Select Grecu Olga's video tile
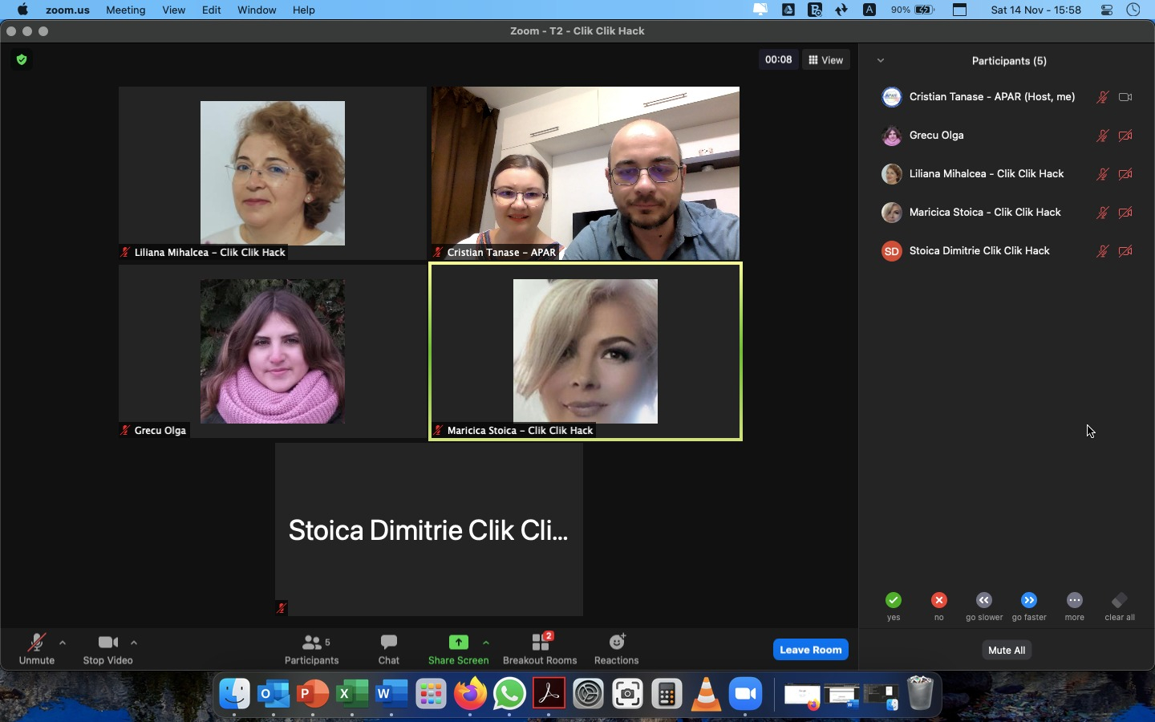Image resolution: width=1155 pixels, height=722 pixels. coord(273,351)
